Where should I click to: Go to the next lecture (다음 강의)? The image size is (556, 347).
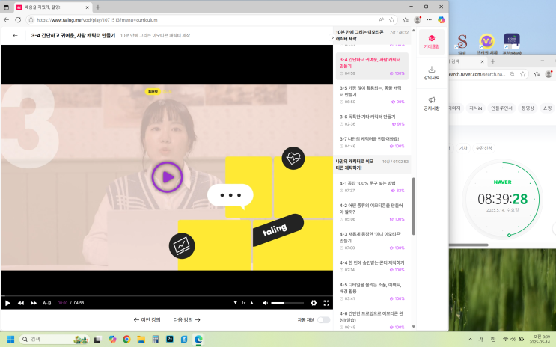(186, 320)
